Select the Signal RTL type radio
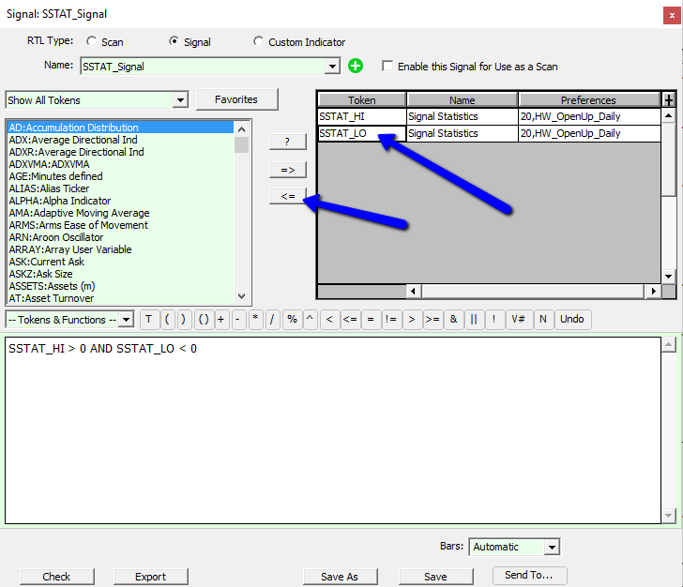683x587 pixels. tap(174, 41)
